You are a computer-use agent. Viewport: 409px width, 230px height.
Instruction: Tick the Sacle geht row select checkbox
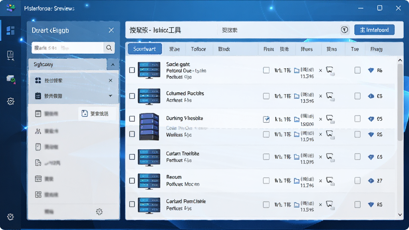(x=132, y=70)
